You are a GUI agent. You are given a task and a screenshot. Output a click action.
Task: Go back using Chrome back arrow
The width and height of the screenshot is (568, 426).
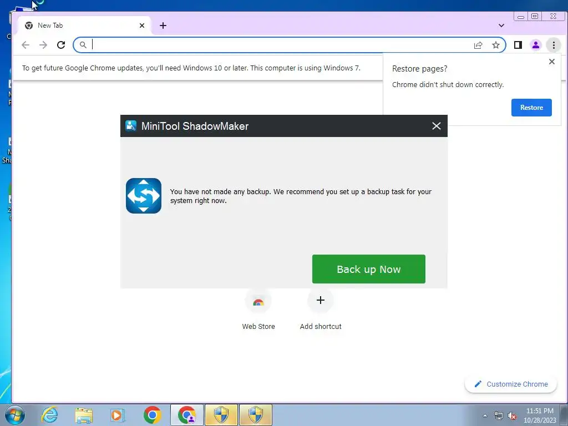(26, 45)
